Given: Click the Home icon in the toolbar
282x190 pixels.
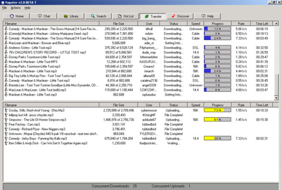Looking at the screenshot, I should pos(13,16).
